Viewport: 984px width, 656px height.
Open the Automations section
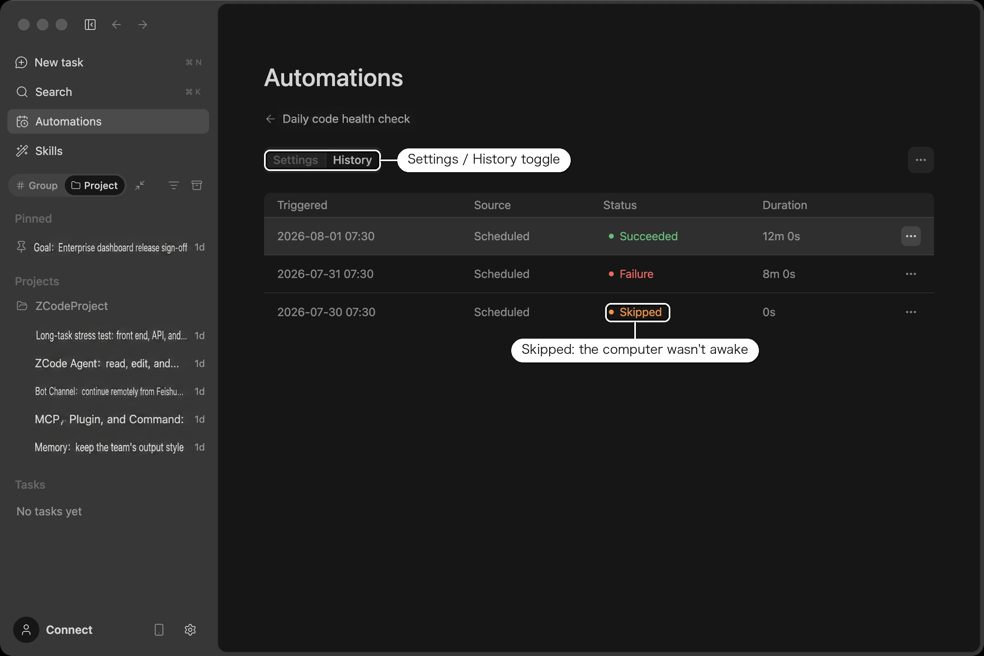[x=108, y=121]
